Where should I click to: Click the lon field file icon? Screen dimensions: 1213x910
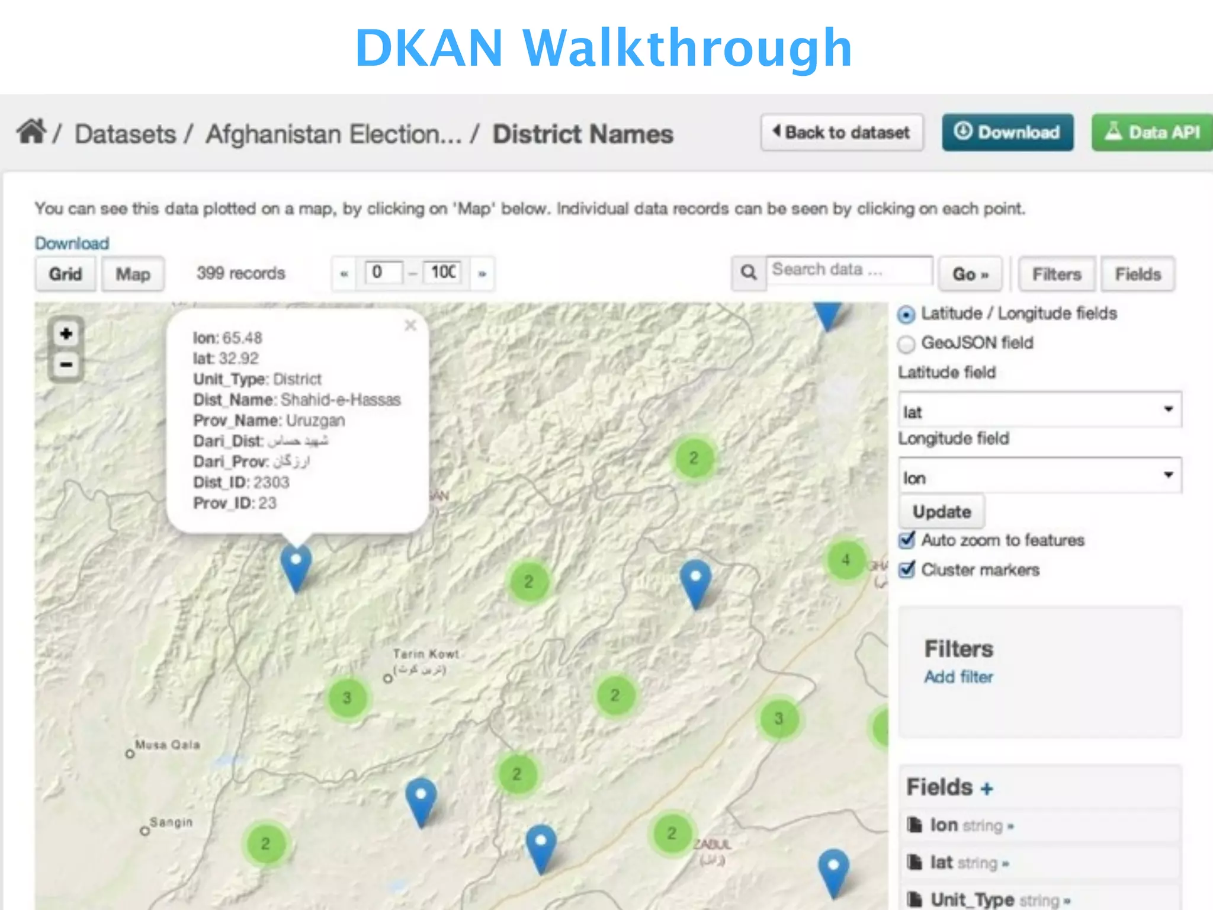915,825
